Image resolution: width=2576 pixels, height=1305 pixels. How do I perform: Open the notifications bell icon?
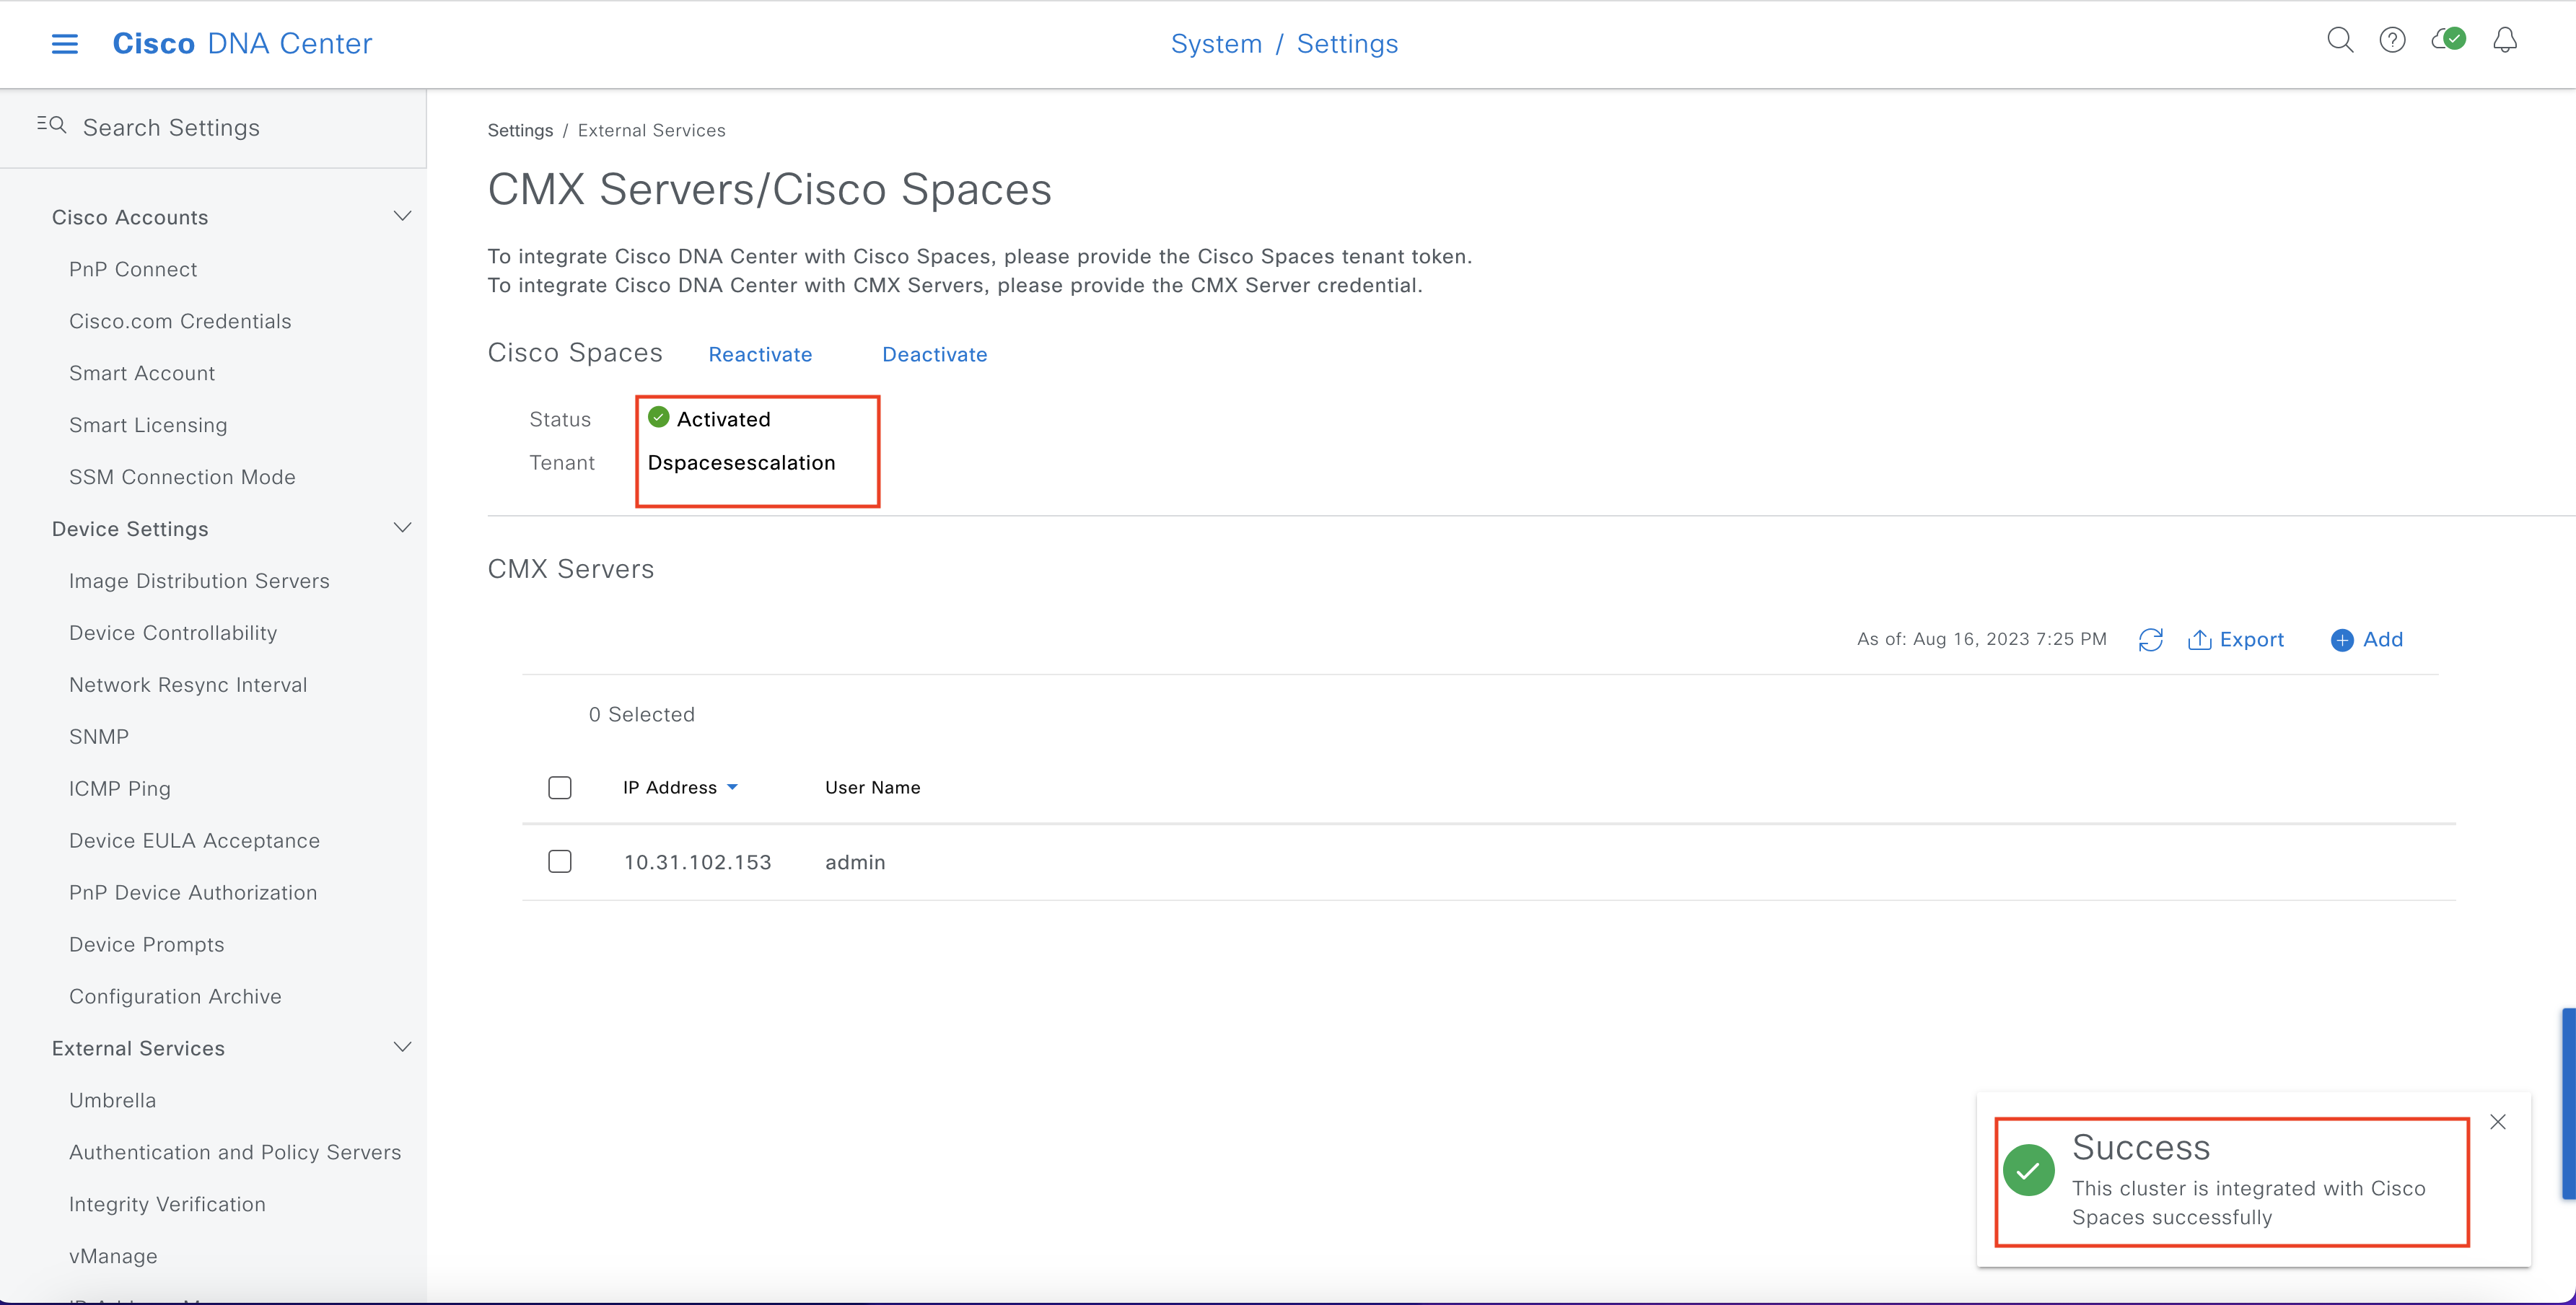(x=2504, y=40)
